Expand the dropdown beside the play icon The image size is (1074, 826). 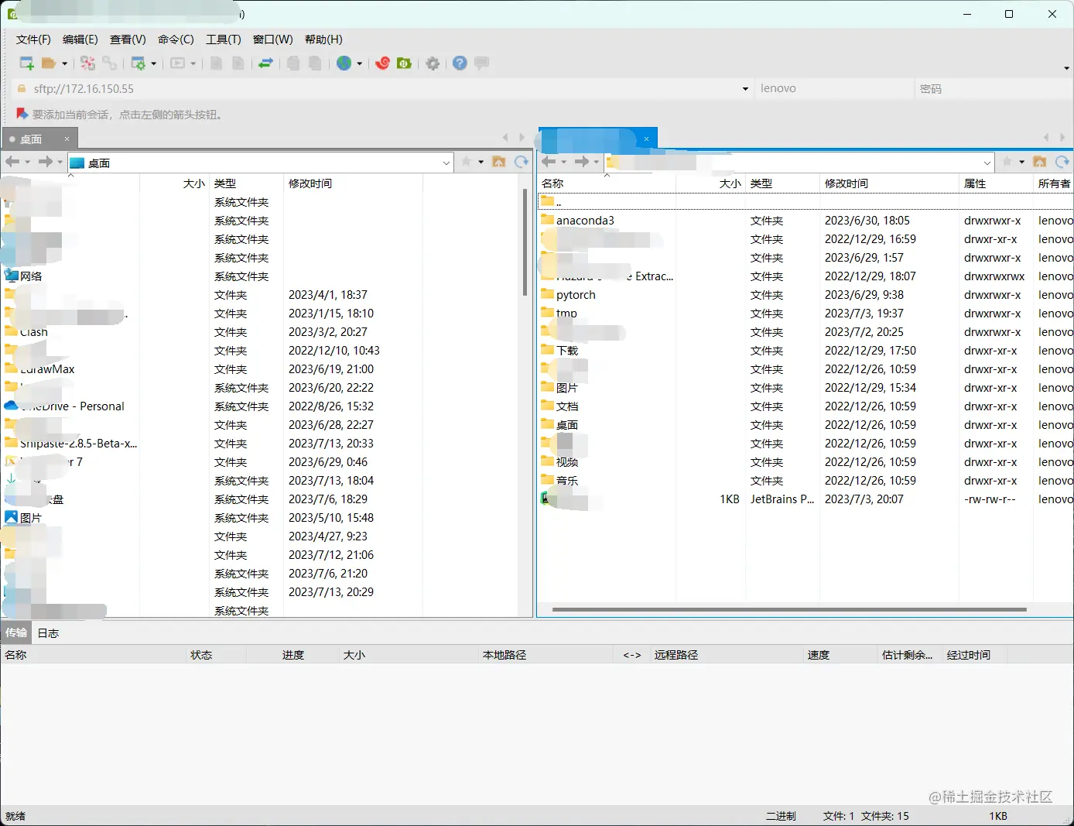[x=193, y=63]
